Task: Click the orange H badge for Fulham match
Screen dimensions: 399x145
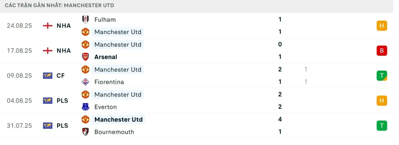Action: (382, 26)
